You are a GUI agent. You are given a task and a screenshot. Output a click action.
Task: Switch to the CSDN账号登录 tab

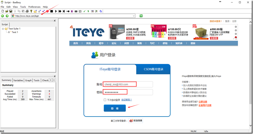(x=153, y=69)
